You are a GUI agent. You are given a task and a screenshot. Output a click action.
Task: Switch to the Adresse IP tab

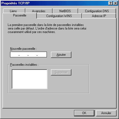pos(99,16)
